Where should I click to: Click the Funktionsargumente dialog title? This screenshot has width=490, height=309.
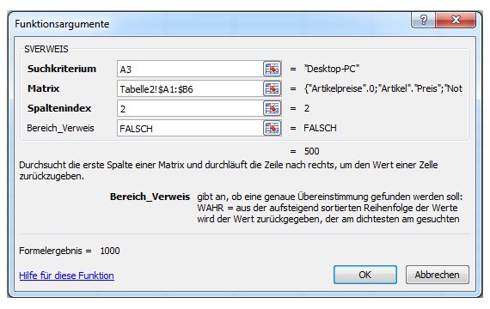pyautogui.click(x=62, y=24)
